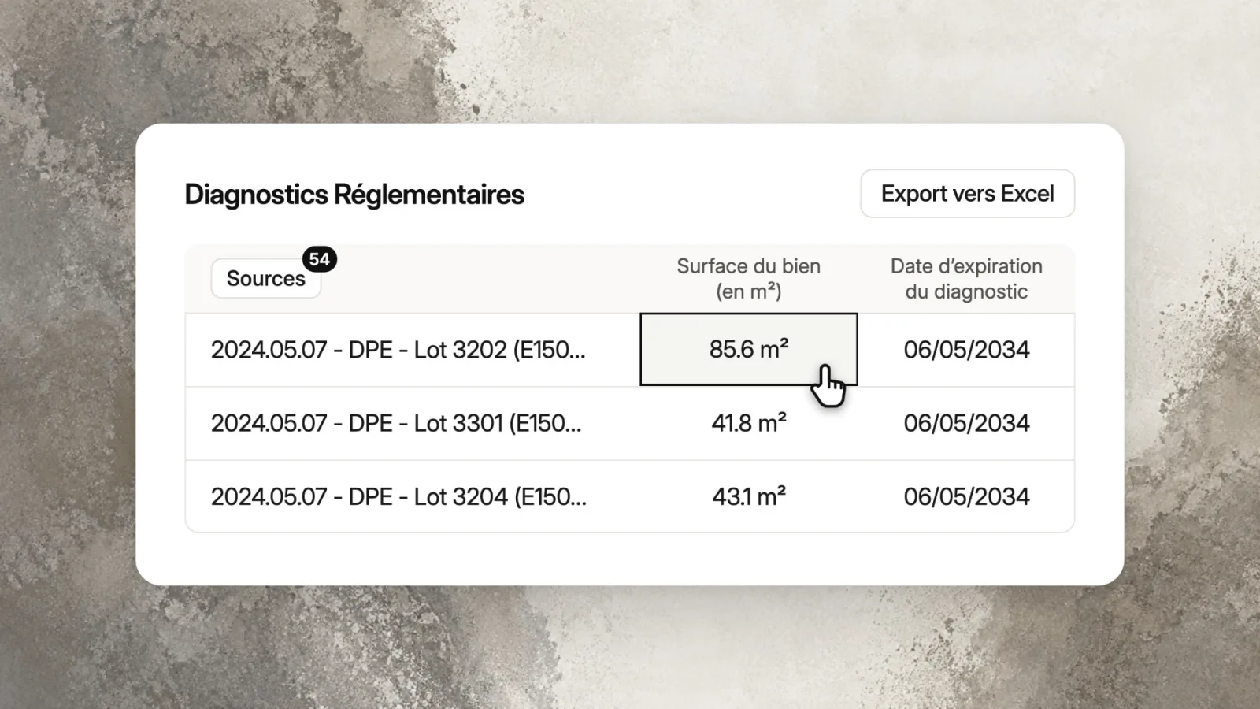
Task: Select the 41.8 m² surface cell
Action: tap(749, 423)
